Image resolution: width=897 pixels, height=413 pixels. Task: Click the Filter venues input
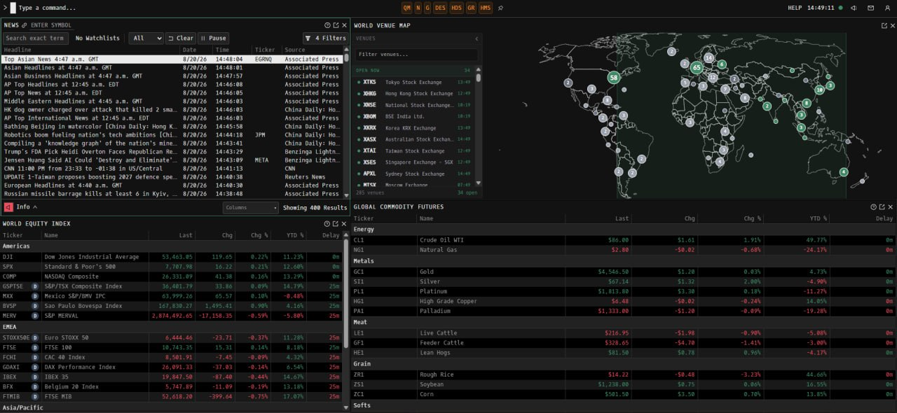point(416,54)
